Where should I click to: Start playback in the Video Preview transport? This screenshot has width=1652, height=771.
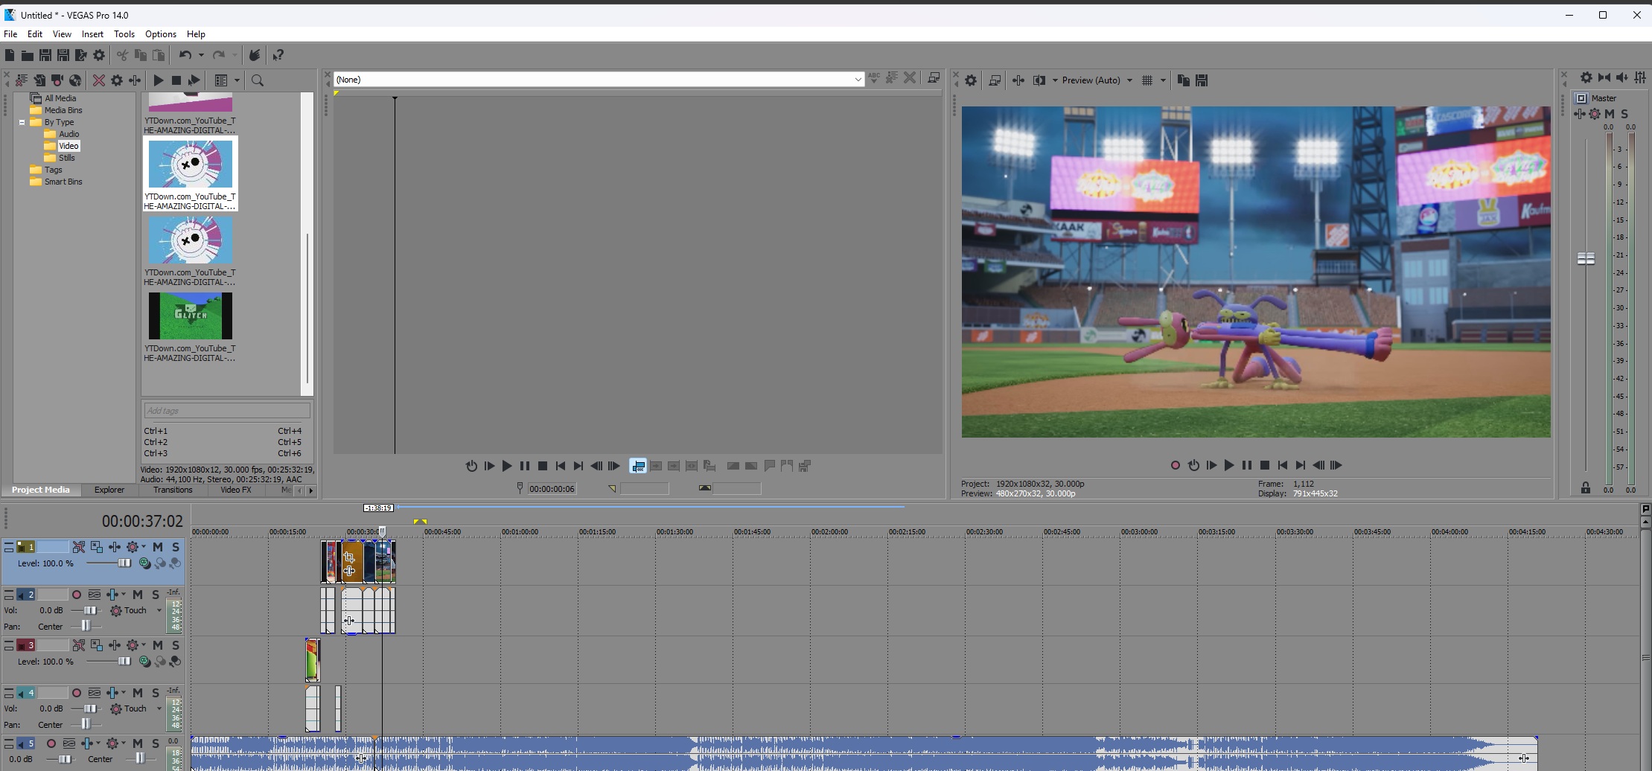[x=1229, y=465]
